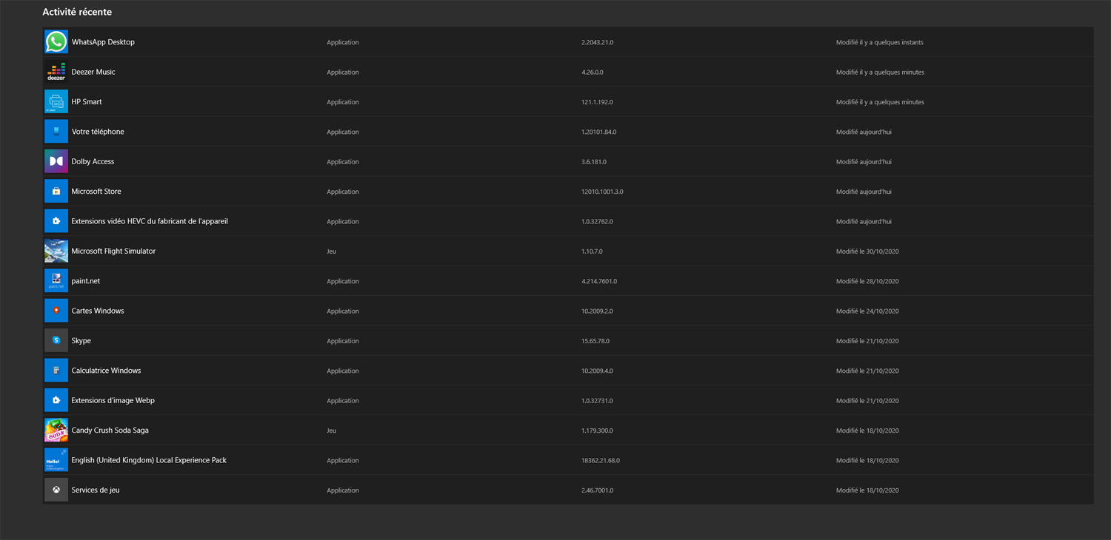Click the WhatsApp Desktop icon
Viewport: 1111px width, 540px height.
(x=56, y=42)
